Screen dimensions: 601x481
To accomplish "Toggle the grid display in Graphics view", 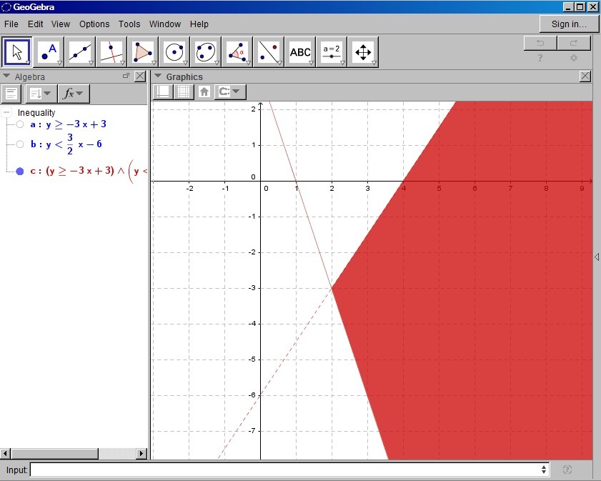I will click(x=184, y=91).
